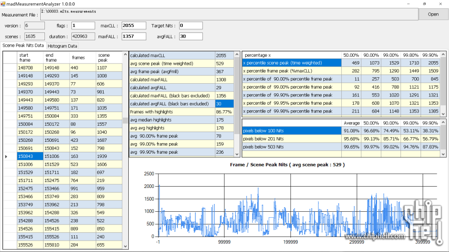
Task: Select the 'calculated maxCLL' row
Action: pyautogui.click(x=172, y=55)
